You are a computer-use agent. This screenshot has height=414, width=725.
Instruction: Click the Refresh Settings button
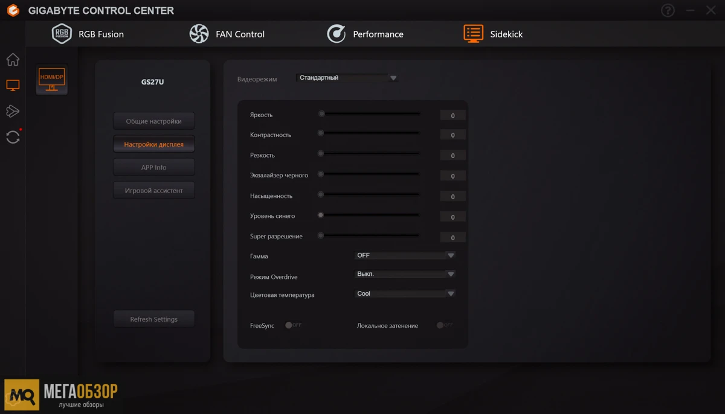tap(154, 319)
